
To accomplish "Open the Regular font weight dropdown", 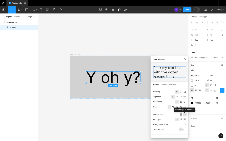I will click(195, 75).
